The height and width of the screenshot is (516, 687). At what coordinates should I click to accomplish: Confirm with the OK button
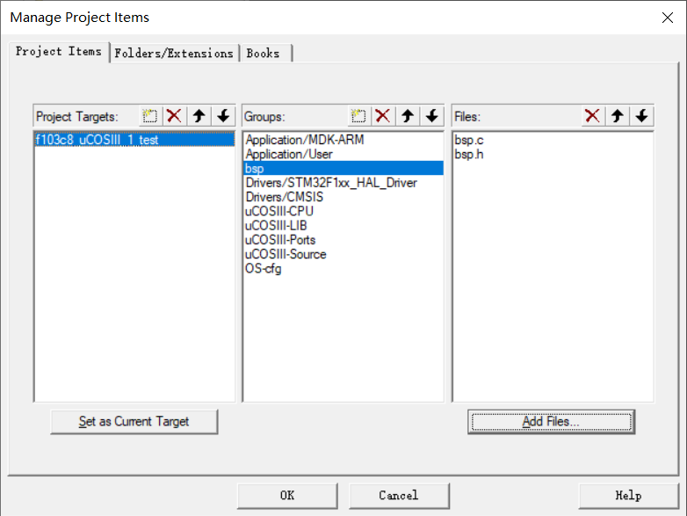(287, 496)
